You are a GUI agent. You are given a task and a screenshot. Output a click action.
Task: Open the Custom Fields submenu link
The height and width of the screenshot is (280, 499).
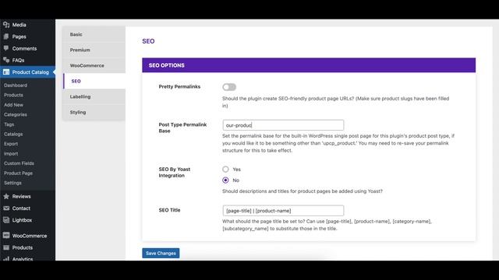[x=19, y=163]
